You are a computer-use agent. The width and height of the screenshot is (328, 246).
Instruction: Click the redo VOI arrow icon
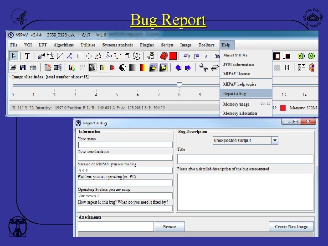(196, 56)
